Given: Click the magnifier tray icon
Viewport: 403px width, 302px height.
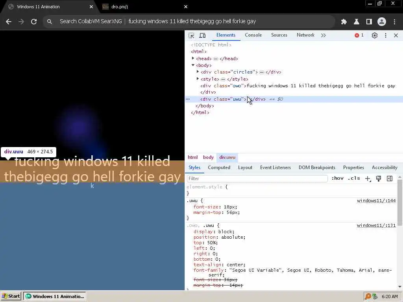Looking at the screenshot, I should [x=368, y=296].
